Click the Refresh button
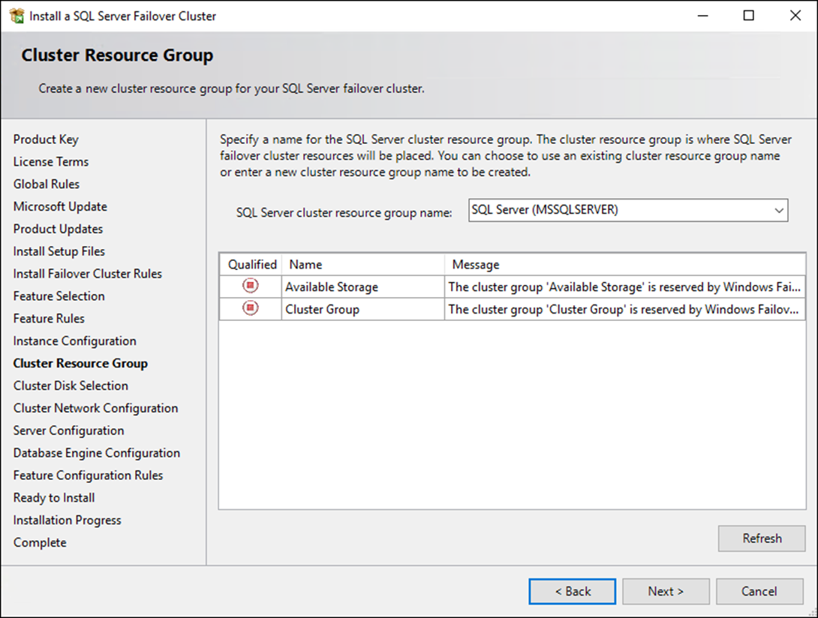 [x=762, y=538]
